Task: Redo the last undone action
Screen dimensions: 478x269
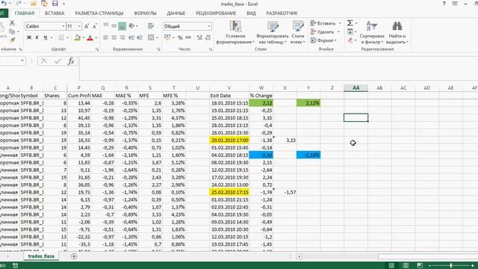Action: click(x=19, y=3)
